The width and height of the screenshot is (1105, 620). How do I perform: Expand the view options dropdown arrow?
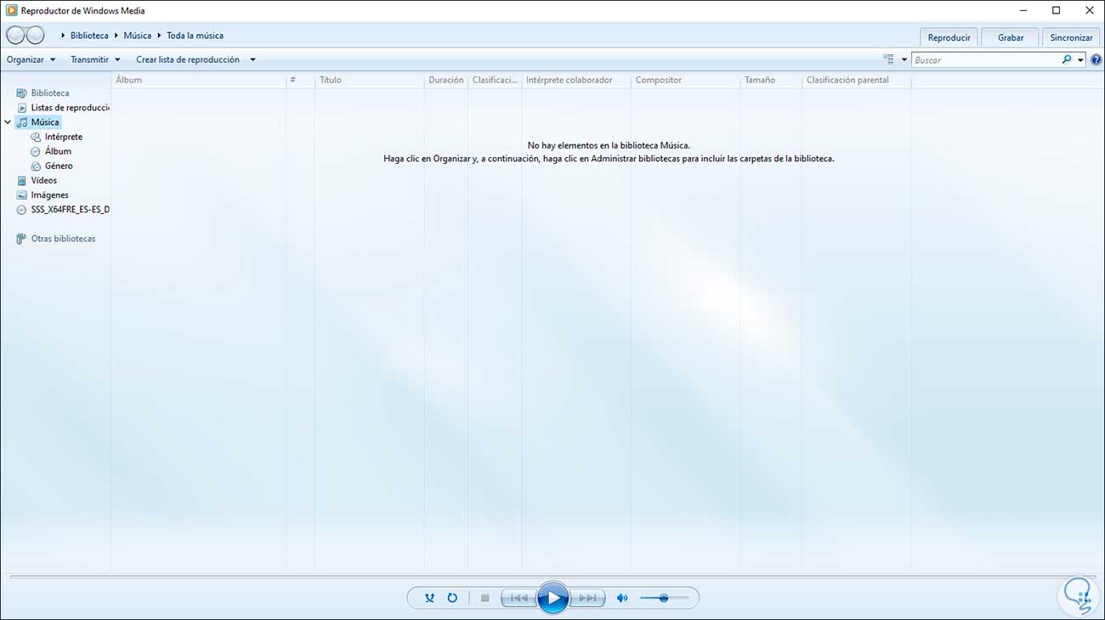click(904, 59)
